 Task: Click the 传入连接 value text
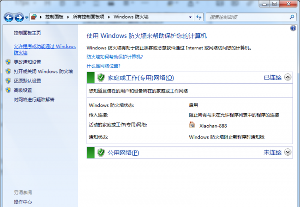point(234,115)
